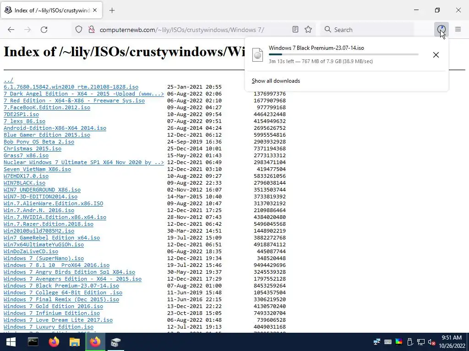Download Windows 7 Infinium Edition.iso
Viewport: 469px width, 351px height.
[x=52, y=314]
